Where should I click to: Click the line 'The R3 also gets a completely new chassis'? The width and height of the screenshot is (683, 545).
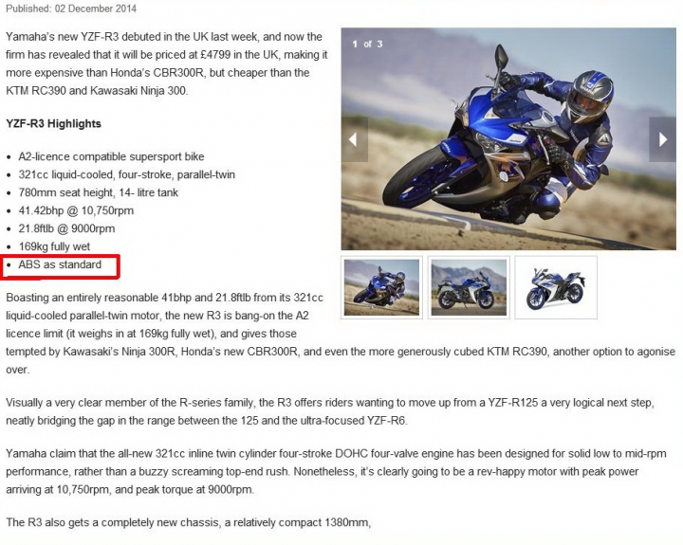coord(188,522)
